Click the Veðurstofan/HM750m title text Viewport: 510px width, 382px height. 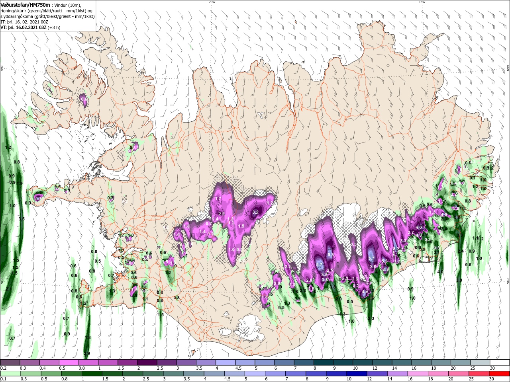point(25,5)
